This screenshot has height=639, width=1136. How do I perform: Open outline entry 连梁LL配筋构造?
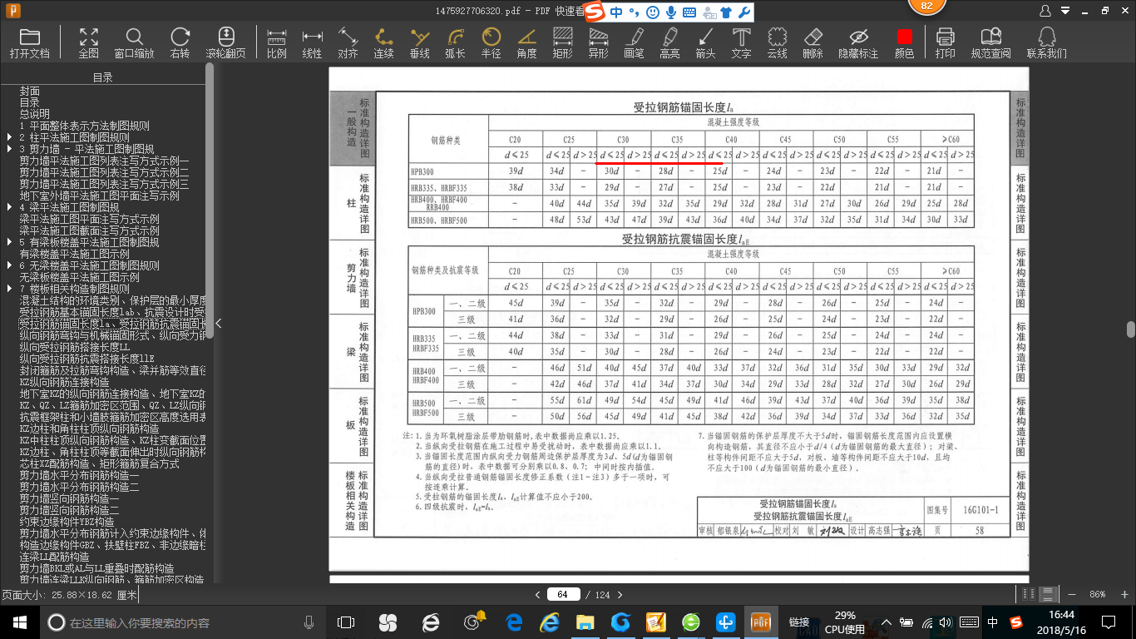pyautogui.click(x=55, y=557)
